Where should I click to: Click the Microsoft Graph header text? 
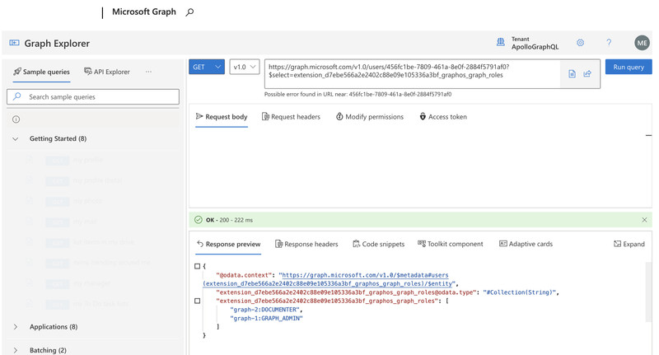click(143, 12)
